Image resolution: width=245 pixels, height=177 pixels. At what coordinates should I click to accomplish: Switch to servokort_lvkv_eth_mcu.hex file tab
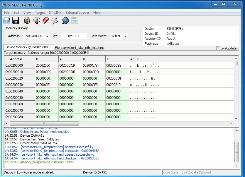[x=79, y=48]
